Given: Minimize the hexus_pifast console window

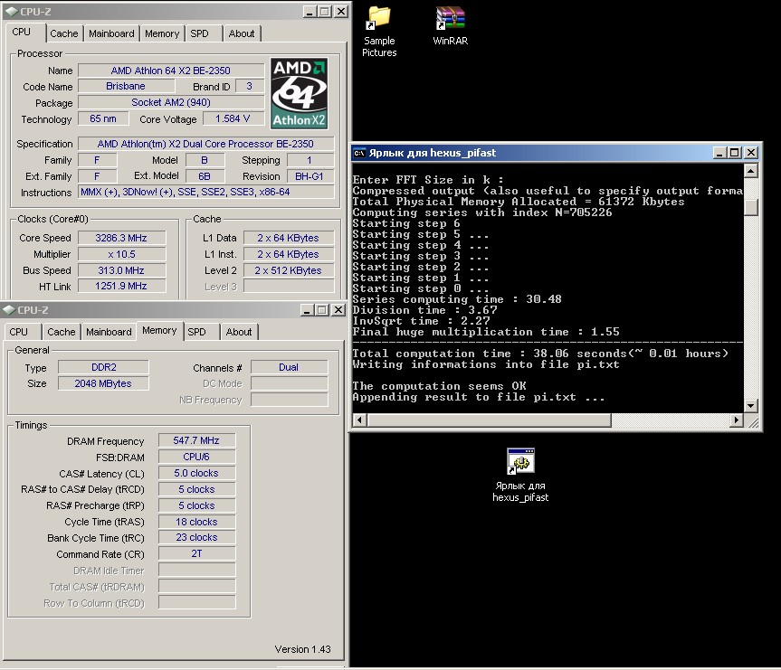Looking at the screenshot, I should pyautogui.click(x=719, y=153).
